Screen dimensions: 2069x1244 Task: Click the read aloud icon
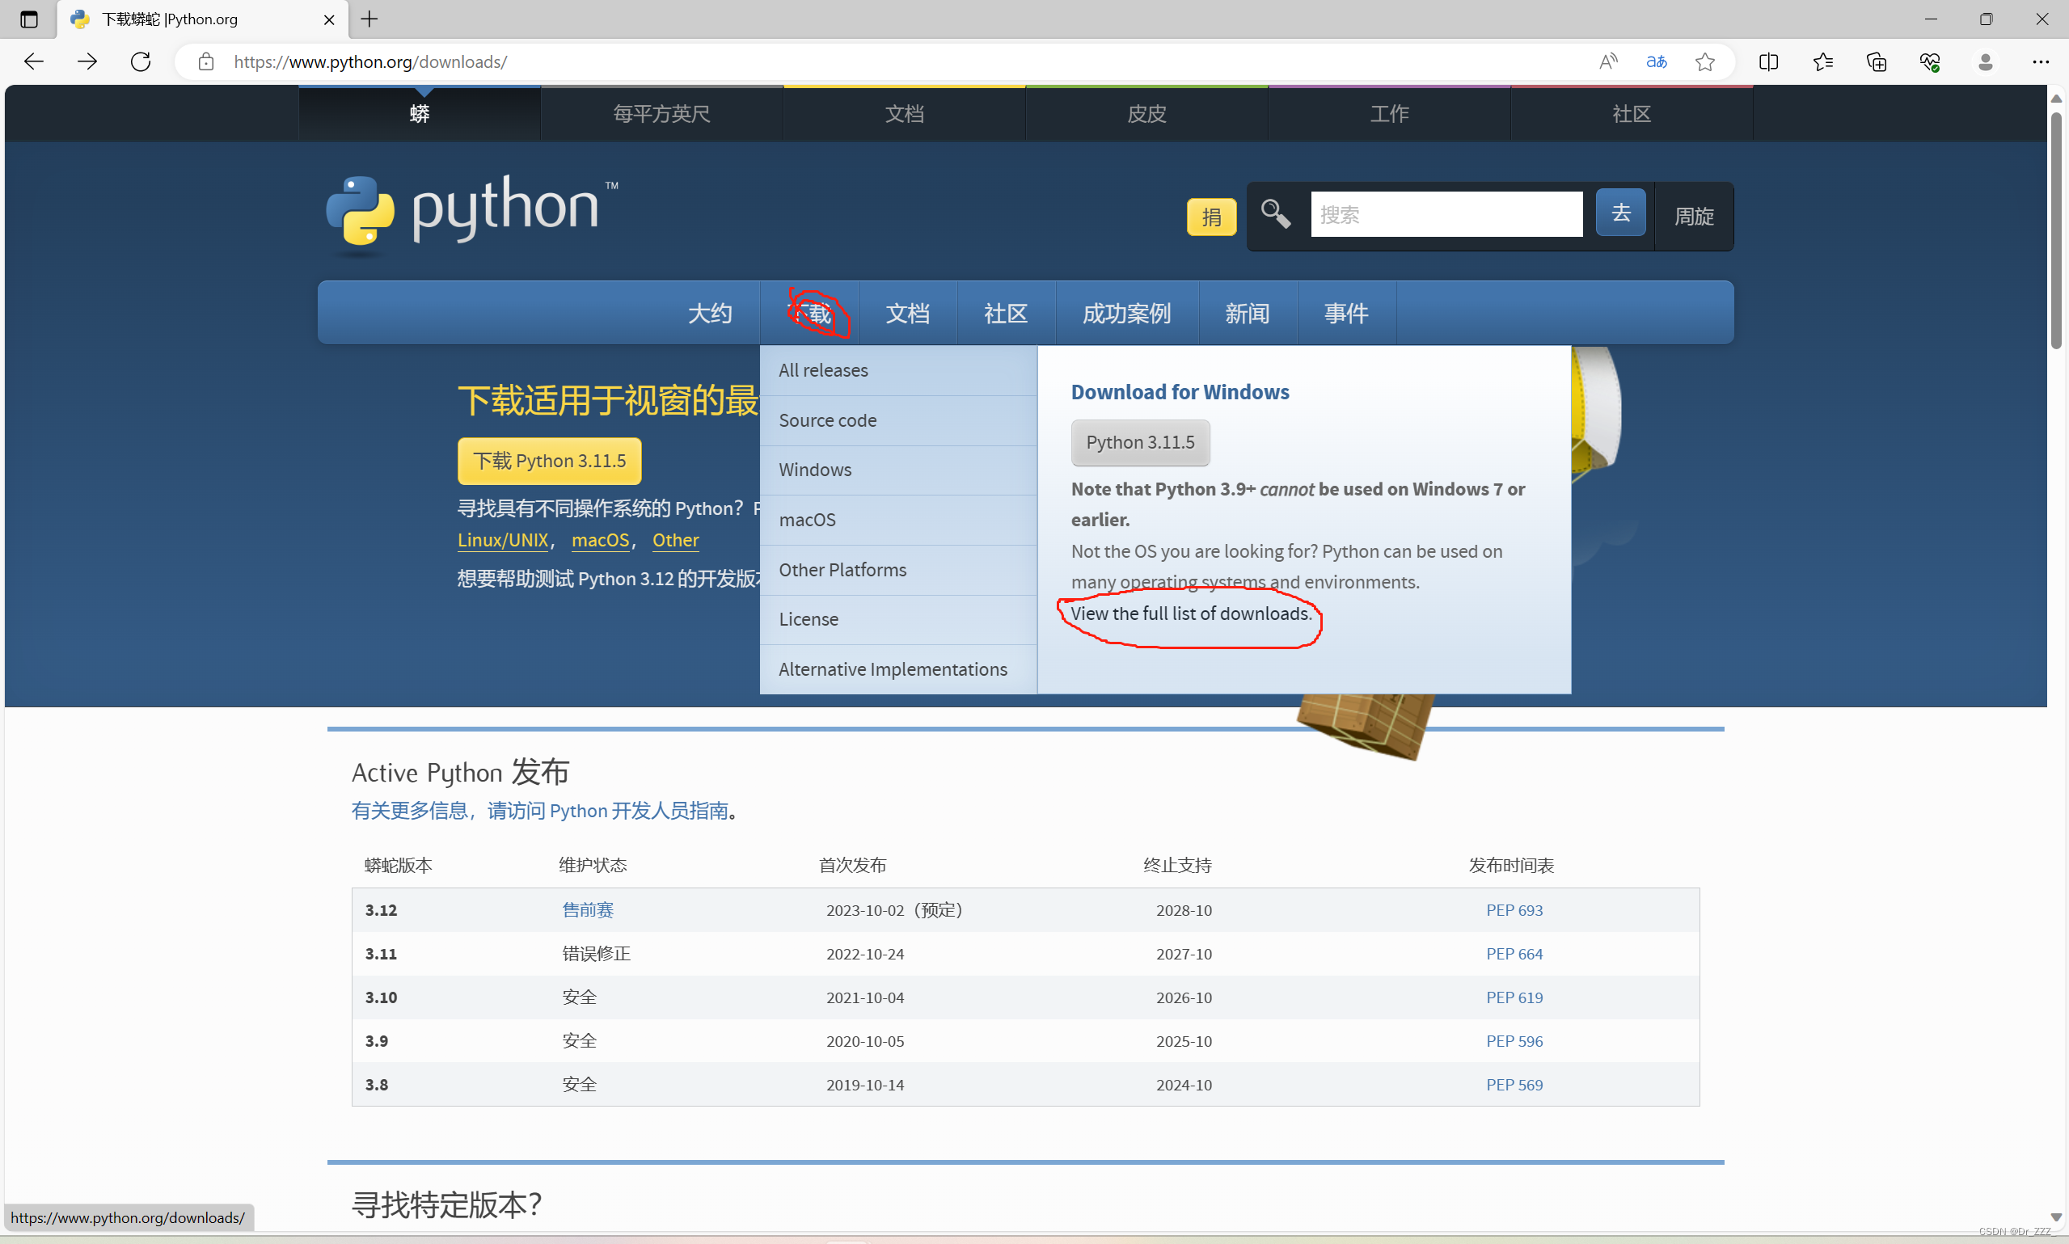click(x=1607, y=61)
